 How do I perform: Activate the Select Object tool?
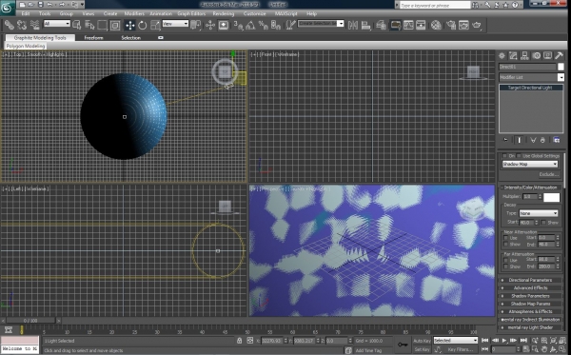click(x=77, y=25)
